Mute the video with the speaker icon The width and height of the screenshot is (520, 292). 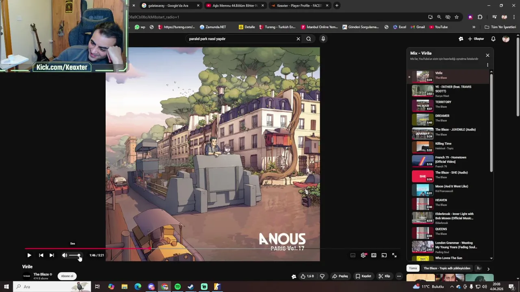[x=65, y=255]
